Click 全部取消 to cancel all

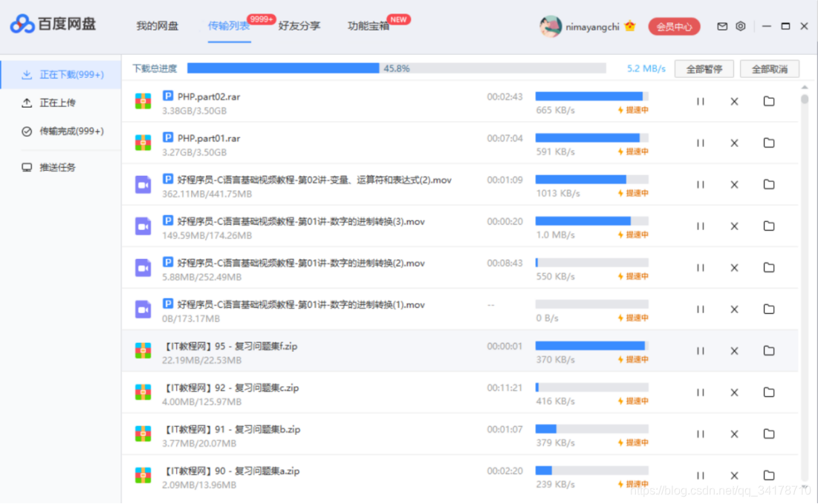point(770,69)
